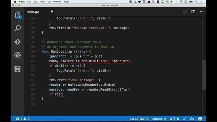Click the Wi-Fi icon in the menu bar

(181, 2)
